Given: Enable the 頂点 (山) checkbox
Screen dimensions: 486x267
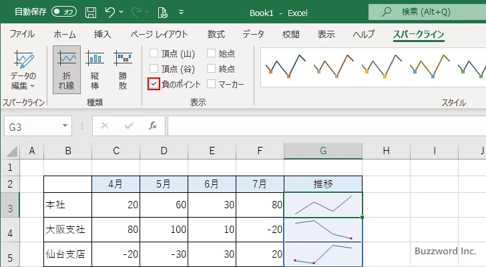Looking at the screenshot, I should click(x=154, y=53).
